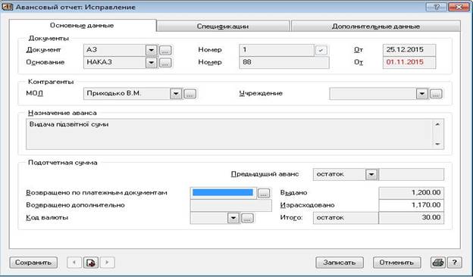Click the red date field 01.11.2015

click(x=409, y=63)
